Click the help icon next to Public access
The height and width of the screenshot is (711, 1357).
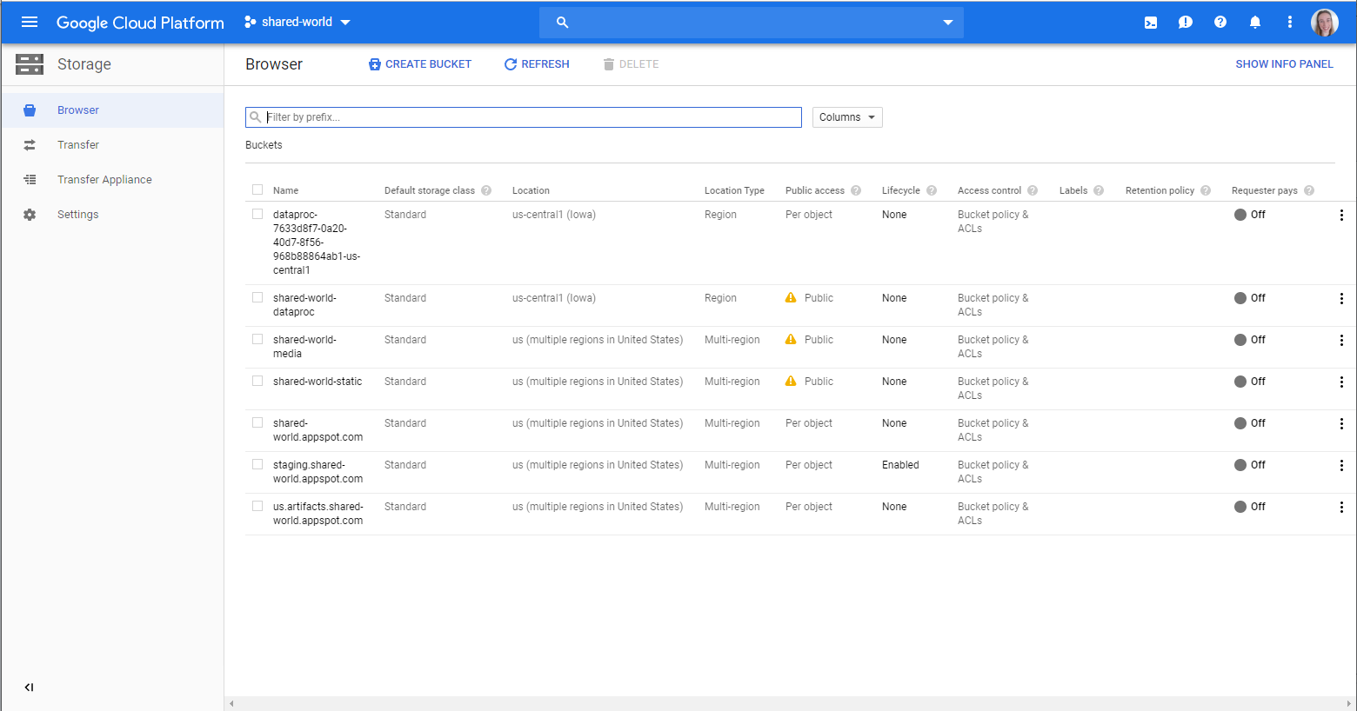coord(856,190)
